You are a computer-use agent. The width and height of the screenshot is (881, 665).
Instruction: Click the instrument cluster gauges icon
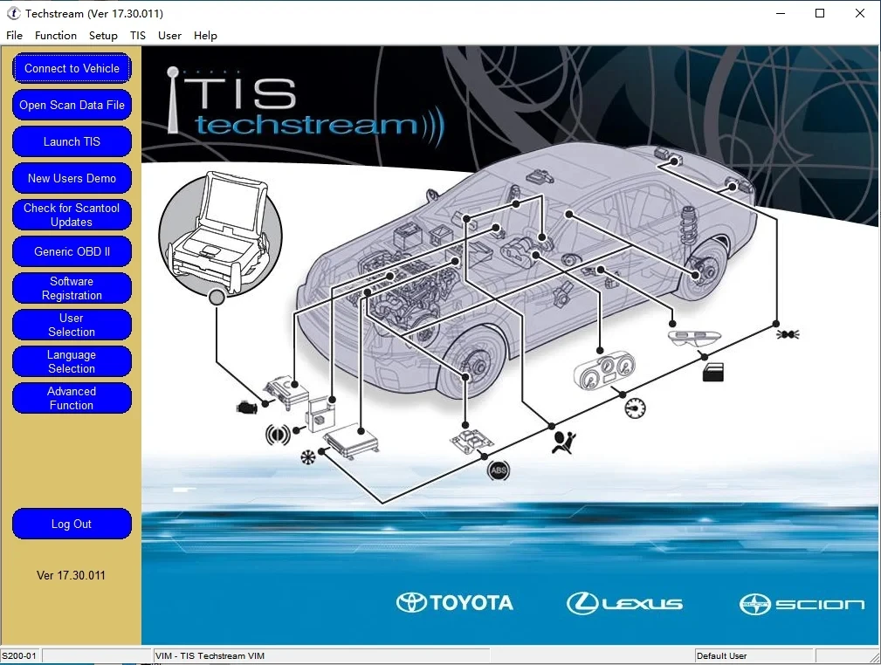click(x=599, y=374)
